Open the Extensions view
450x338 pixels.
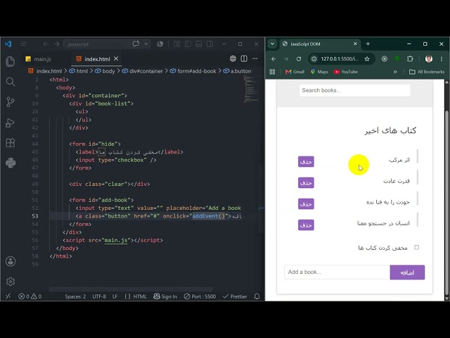coord(11,143)
